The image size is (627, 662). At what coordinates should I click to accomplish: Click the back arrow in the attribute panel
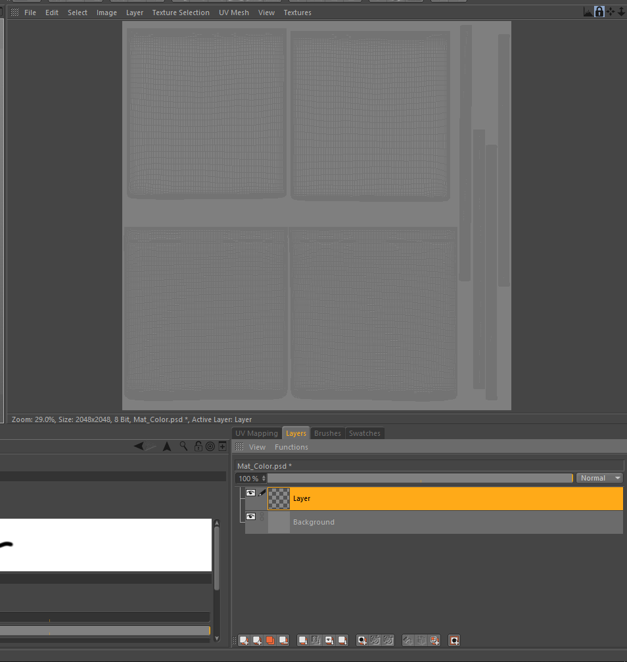pos(139,446)
